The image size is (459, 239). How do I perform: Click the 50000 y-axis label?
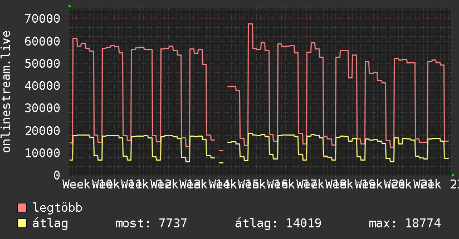[x=42, y=63]
